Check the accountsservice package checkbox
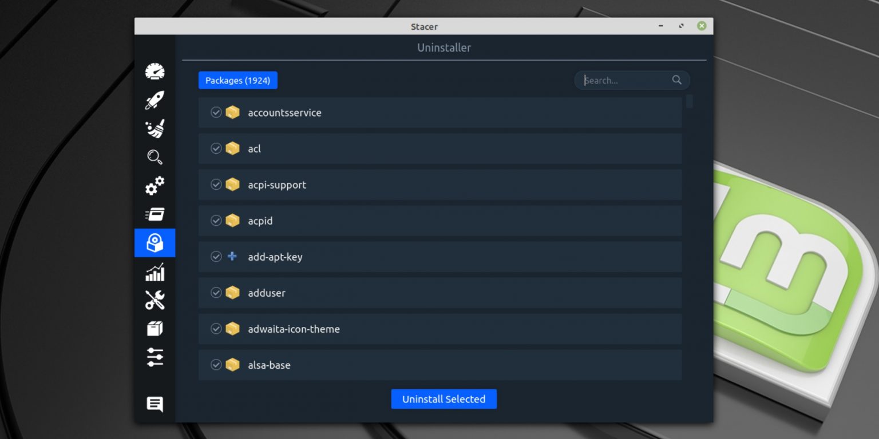The width and height of the screenshot is (879, 439). (x=216, y=112)
